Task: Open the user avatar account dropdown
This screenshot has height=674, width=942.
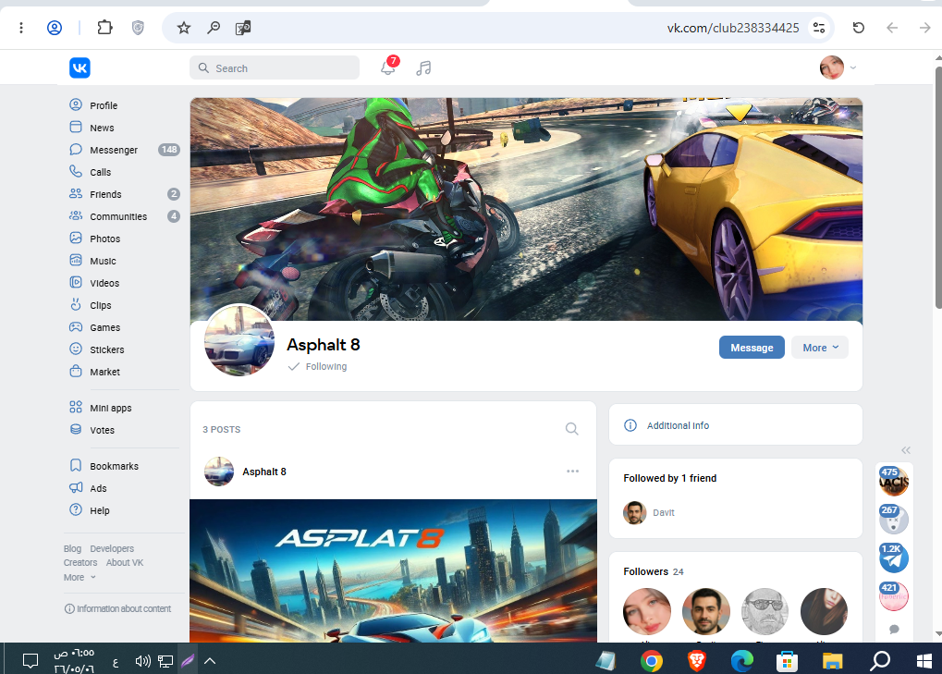Action: pos(838,67)
